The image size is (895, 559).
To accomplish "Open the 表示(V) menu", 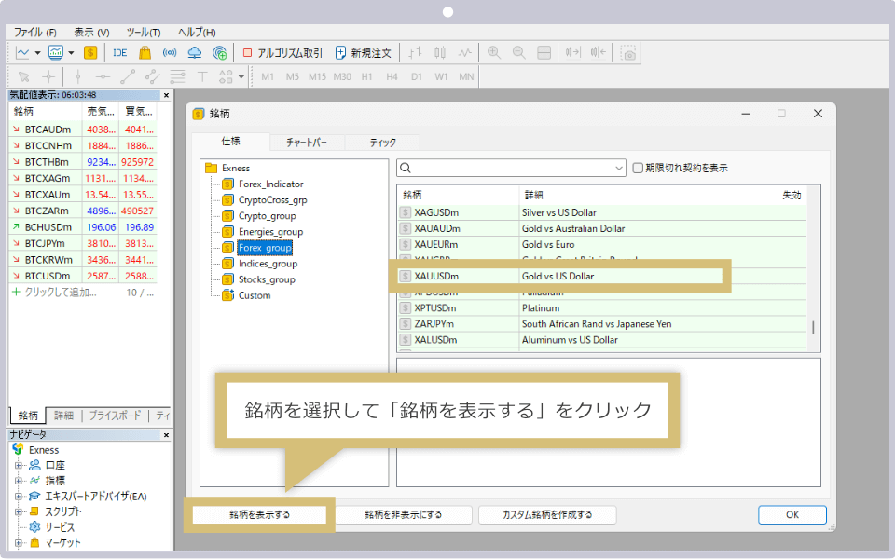I will pos(91,33).
